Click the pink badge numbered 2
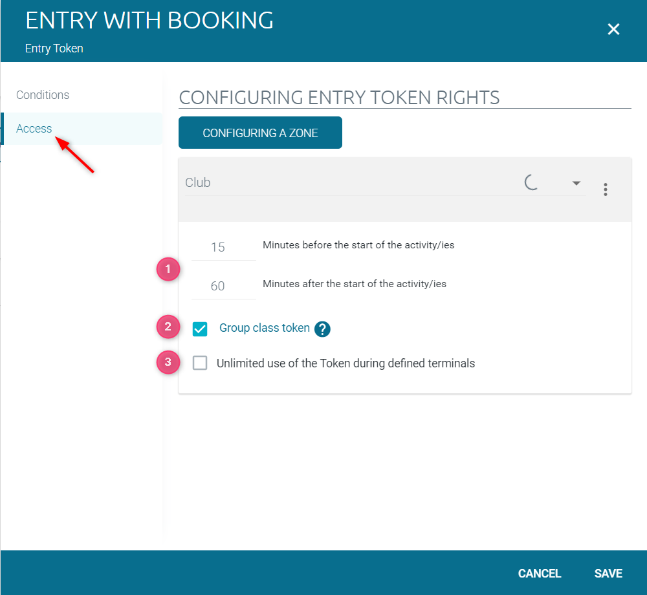This screenshot has height=595, width=647. pos(168,327)
